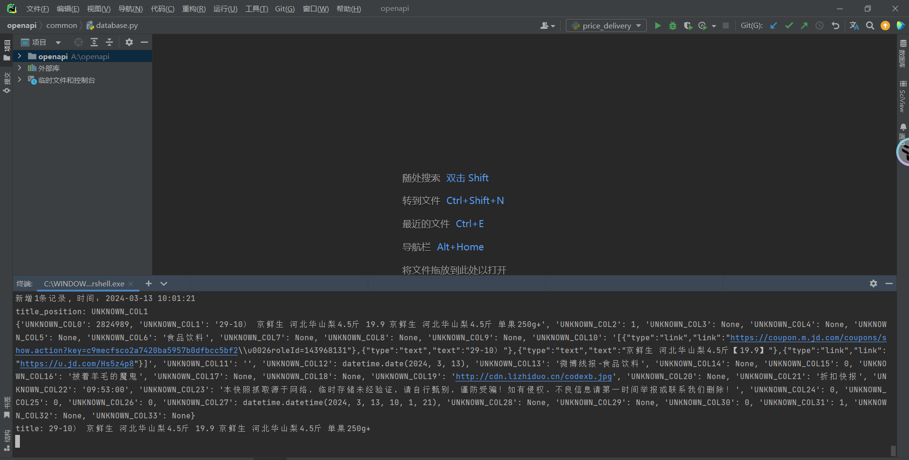Hide the project tool window
The image size is (909, 460).
[144, 42]
